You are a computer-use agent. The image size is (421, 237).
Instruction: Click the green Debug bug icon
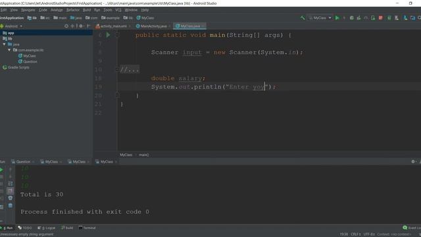[x=352, y=18]
